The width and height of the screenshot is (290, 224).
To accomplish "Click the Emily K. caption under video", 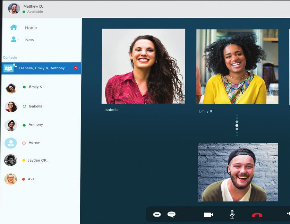I will click(x=206, y=111).
